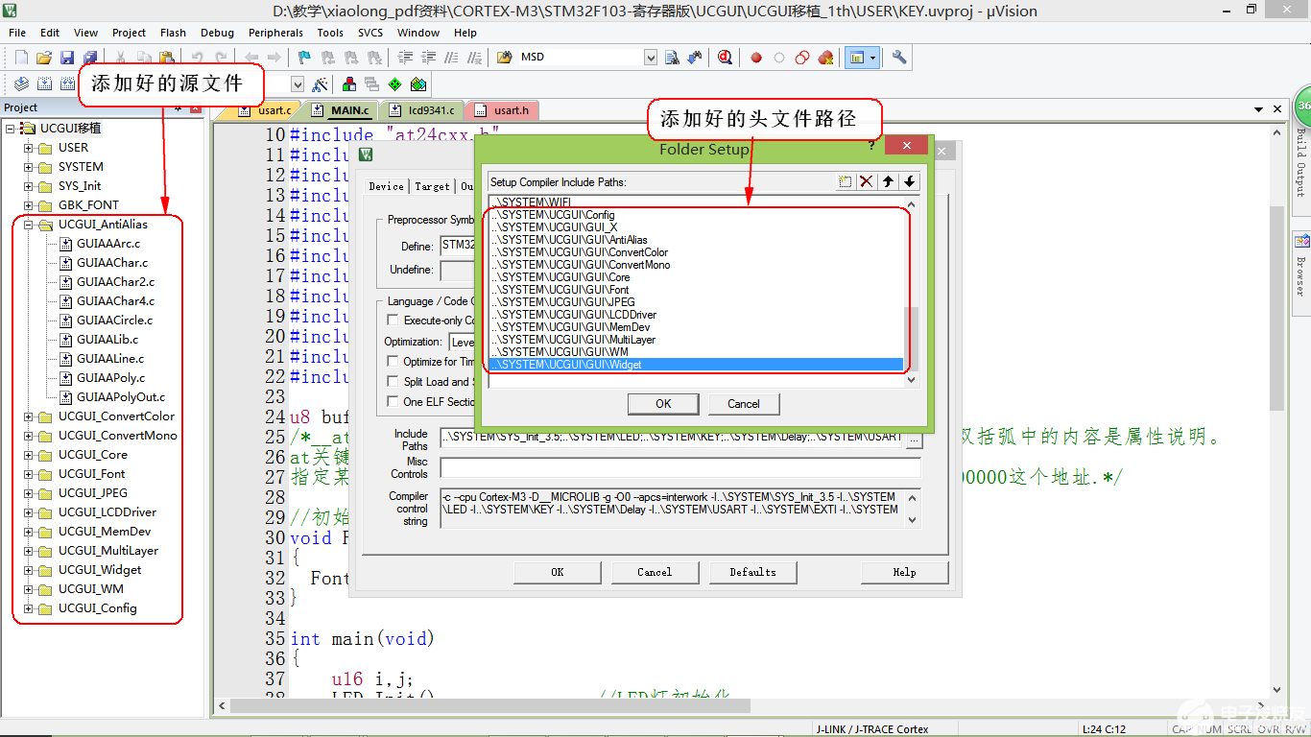
Task: Click the Pack Installer icon
Action: (417, 84)
